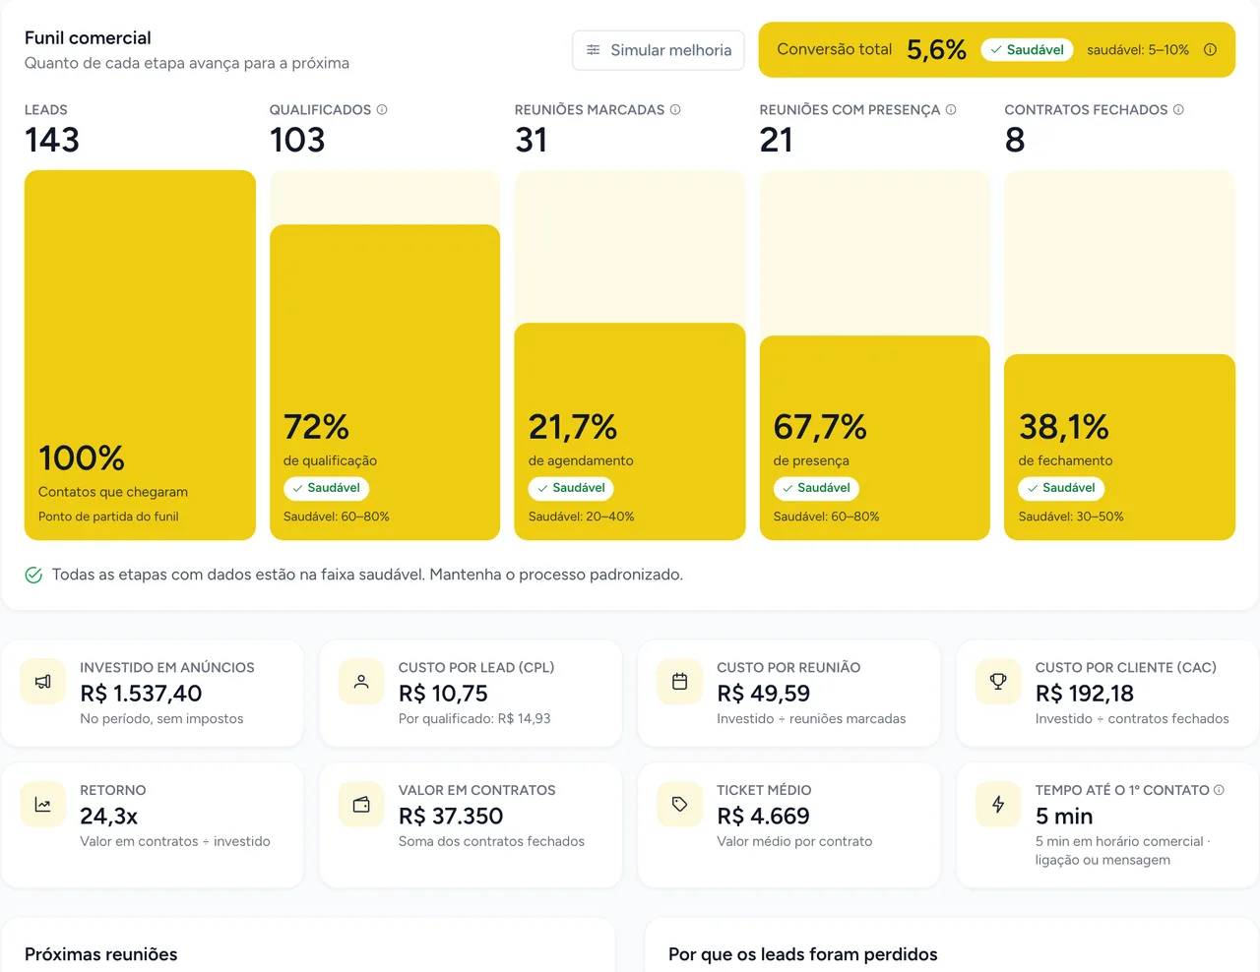This screenshot has width=1260, height=972.
Task: Click info icon next to Reuniões com Presença
Action: tap(951, 110)
